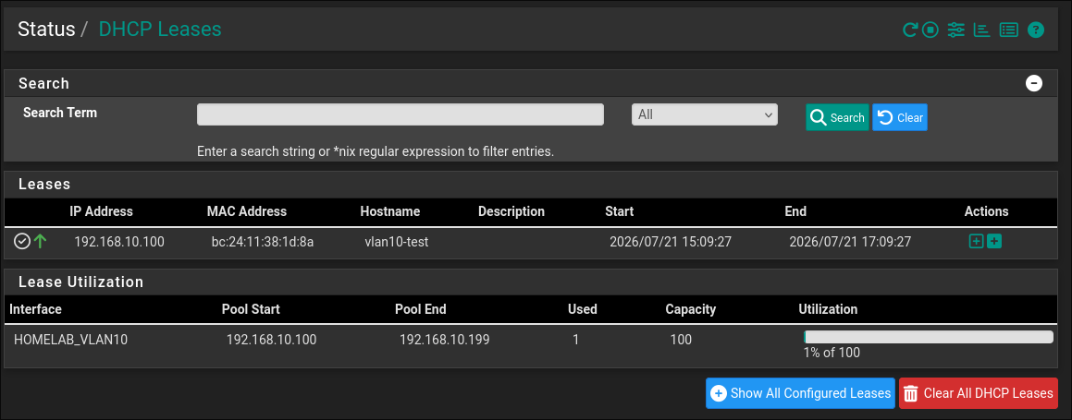Open related log entries icon
Viewport: 1072px width, 420px height.
1008,30
